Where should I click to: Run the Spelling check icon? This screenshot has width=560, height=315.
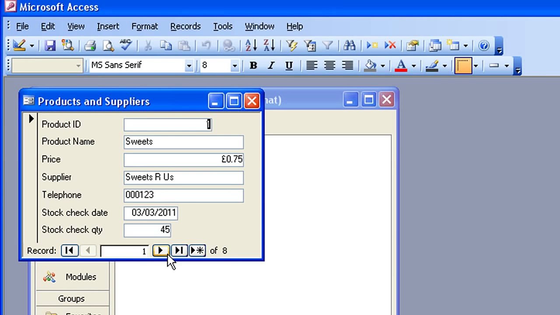[126, 45]
